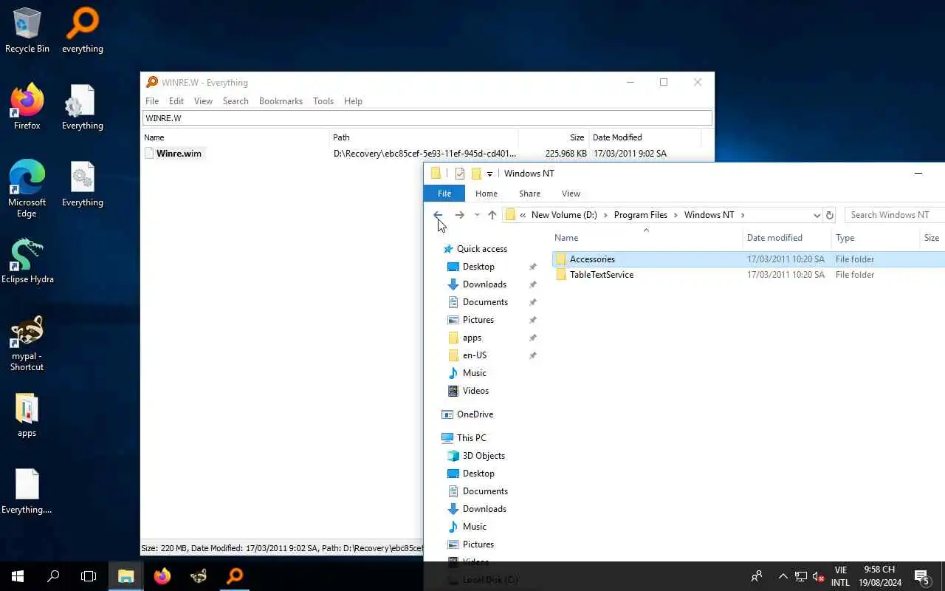
Task: Open Downloads under Quick access
Action: click(x=484, y=284)
